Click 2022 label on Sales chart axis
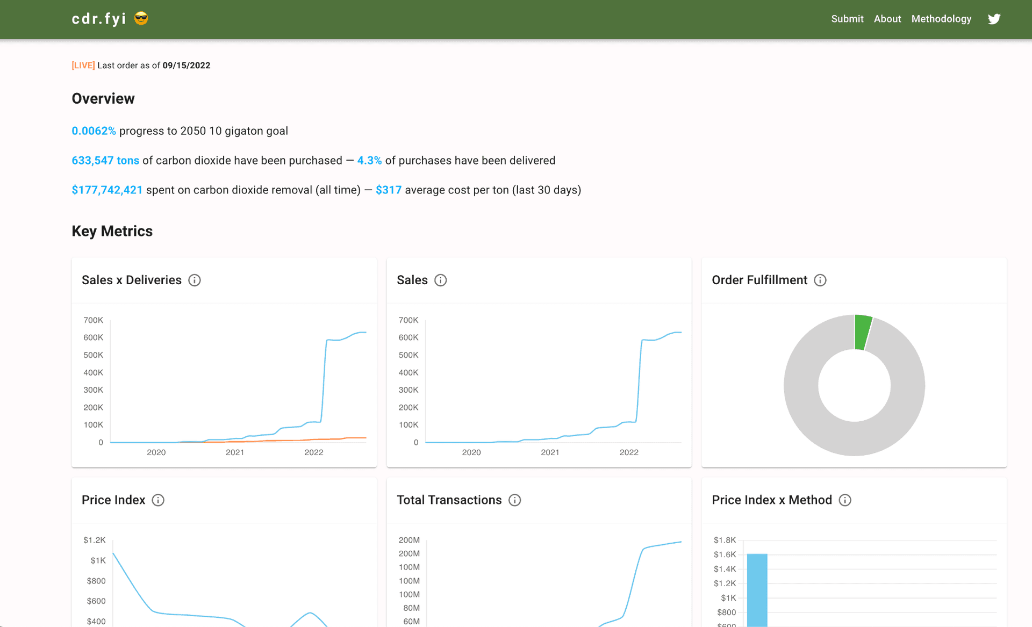1032x627 pixels. point(629,452)
